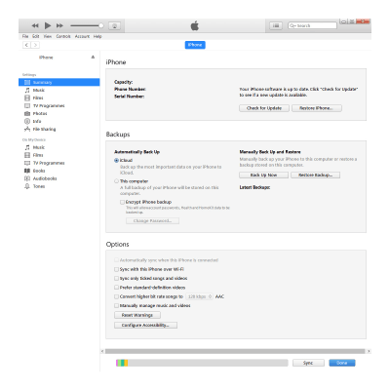This screenshot has height=390, width=390.
Task: Start playback with the play button
Action: pyautogui.click(x=48, y=25)
